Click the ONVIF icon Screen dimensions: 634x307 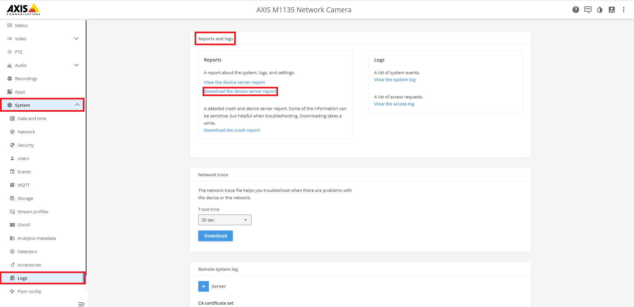pyautogui.click(x=12, y=225)
